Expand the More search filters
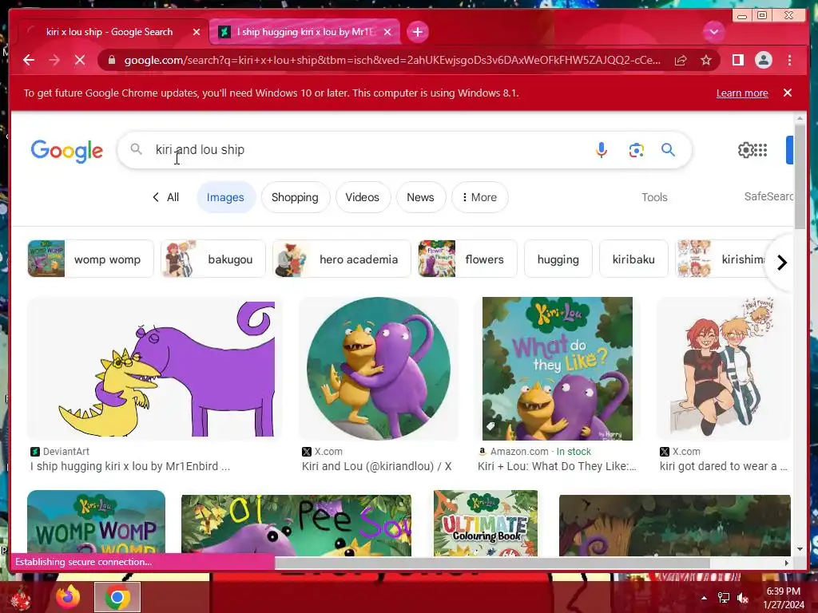This screenshot has width=818, height=613. point(479,197)
